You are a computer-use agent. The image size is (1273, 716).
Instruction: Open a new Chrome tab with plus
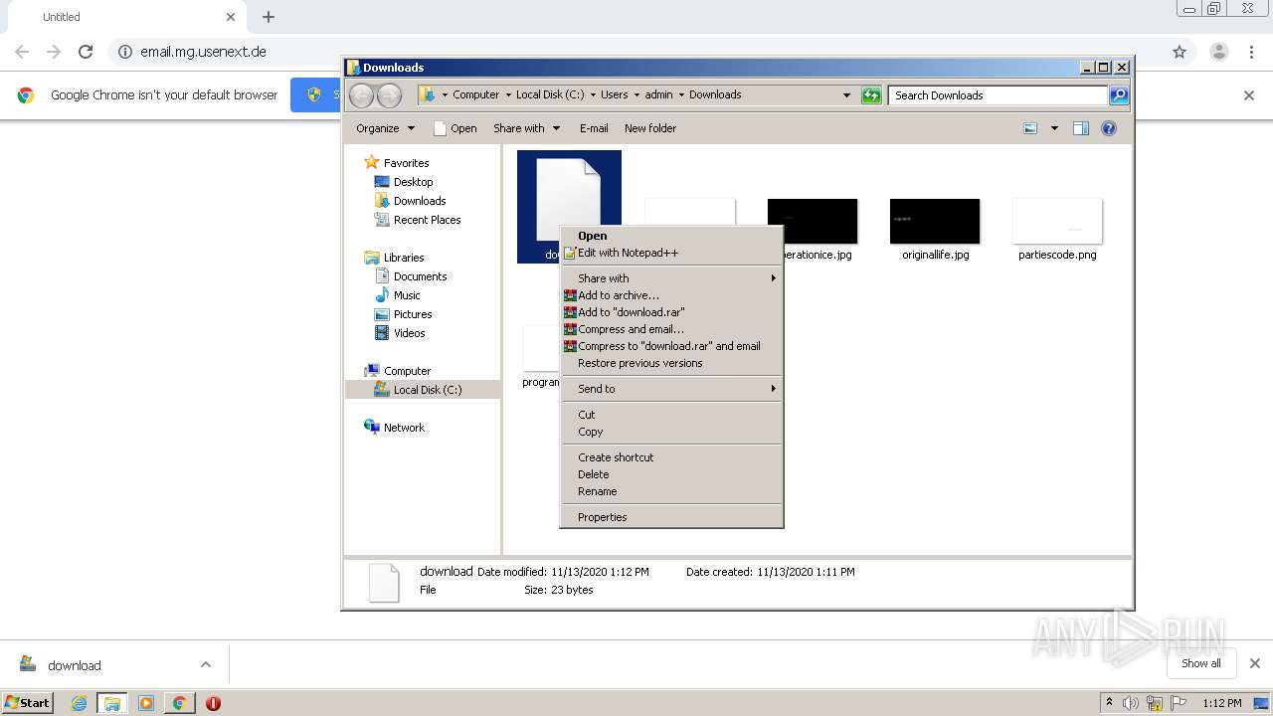269,17
